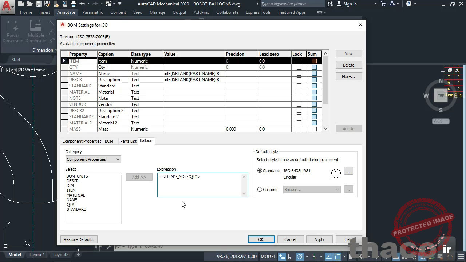Image resolution: width=466 pixels, height=262 pixels.
Task: Click the Save icon in Quick Access toolbar
Action: [39, 4]
